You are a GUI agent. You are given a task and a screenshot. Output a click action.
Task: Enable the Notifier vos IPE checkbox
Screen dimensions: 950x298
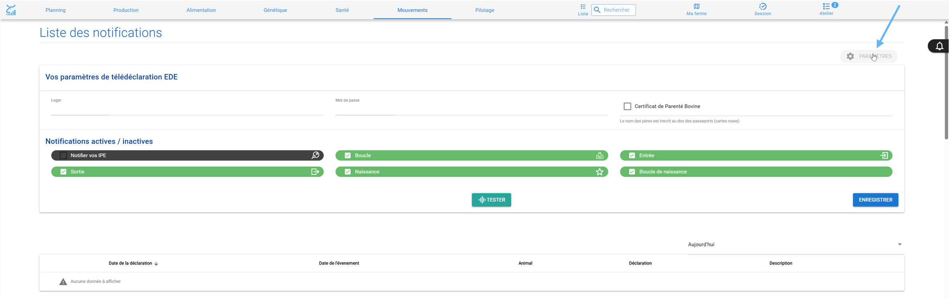coord(63,155)
